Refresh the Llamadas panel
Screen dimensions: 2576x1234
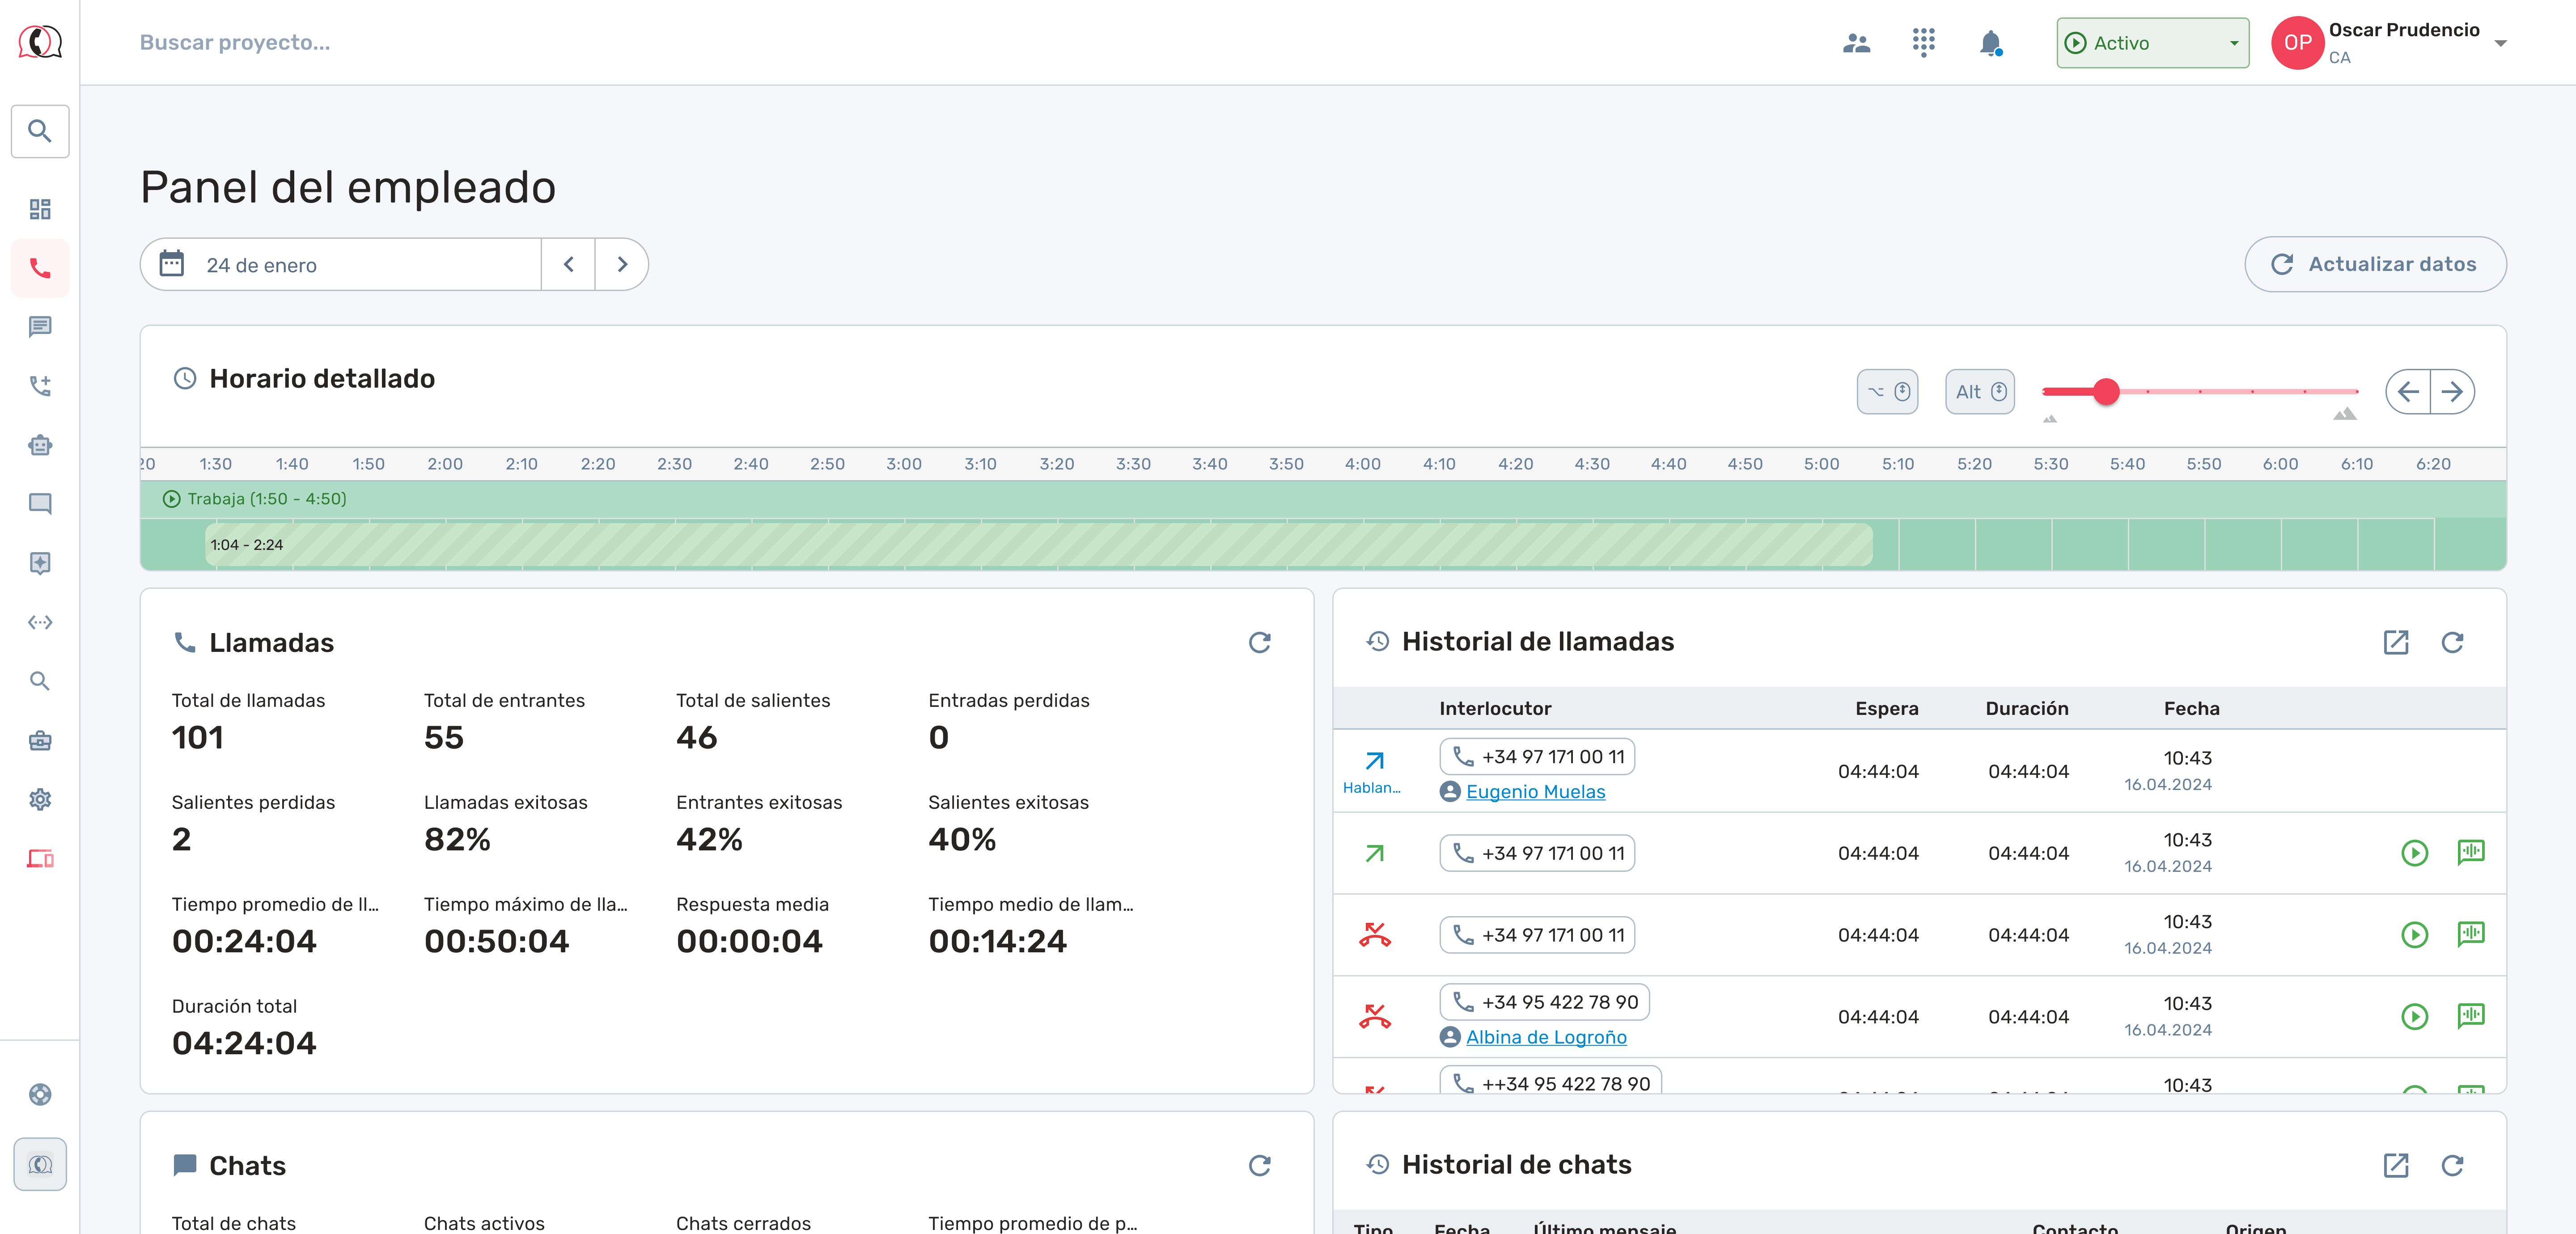[1259, 643]
